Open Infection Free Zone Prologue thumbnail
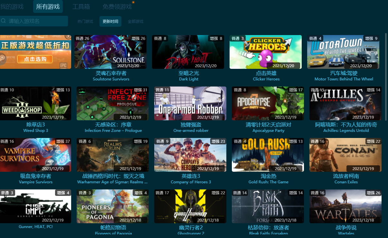This screenshot has width=388, height=238. pos(113,103)
